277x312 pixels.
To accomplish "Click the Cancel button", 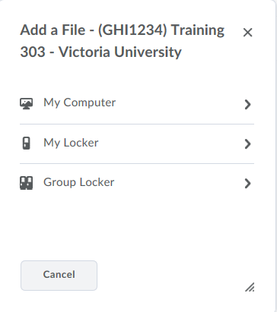I will tap(59, 276).
